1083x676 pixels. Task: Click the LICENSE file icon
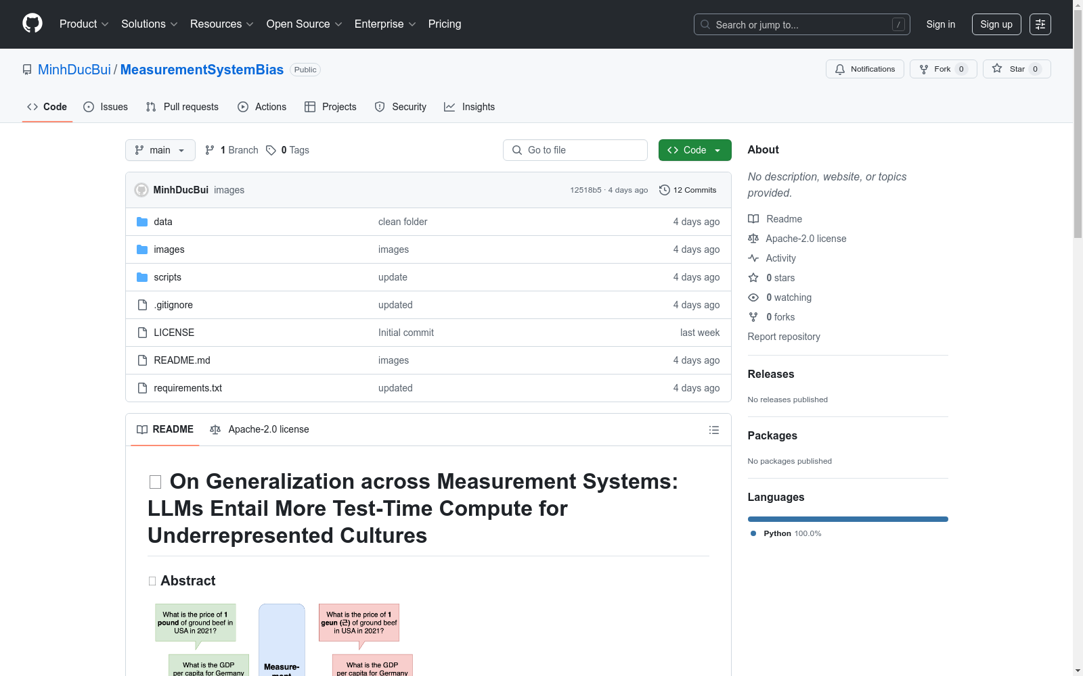(142, 333)
